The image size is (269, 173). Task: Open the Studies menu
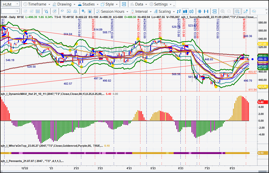click(88, 4)
